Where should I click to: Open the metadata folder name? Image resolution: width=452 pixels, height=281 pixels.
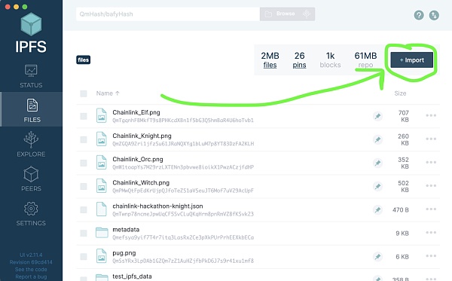pos(126,230)
